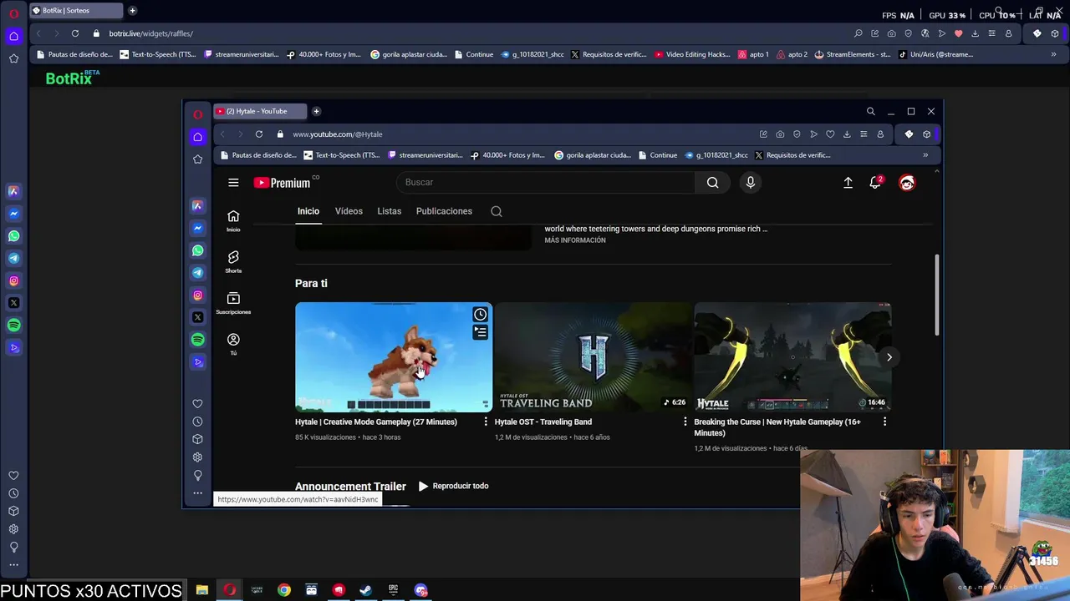Click the YouTube Buscar search field

[x=546, y=183]
